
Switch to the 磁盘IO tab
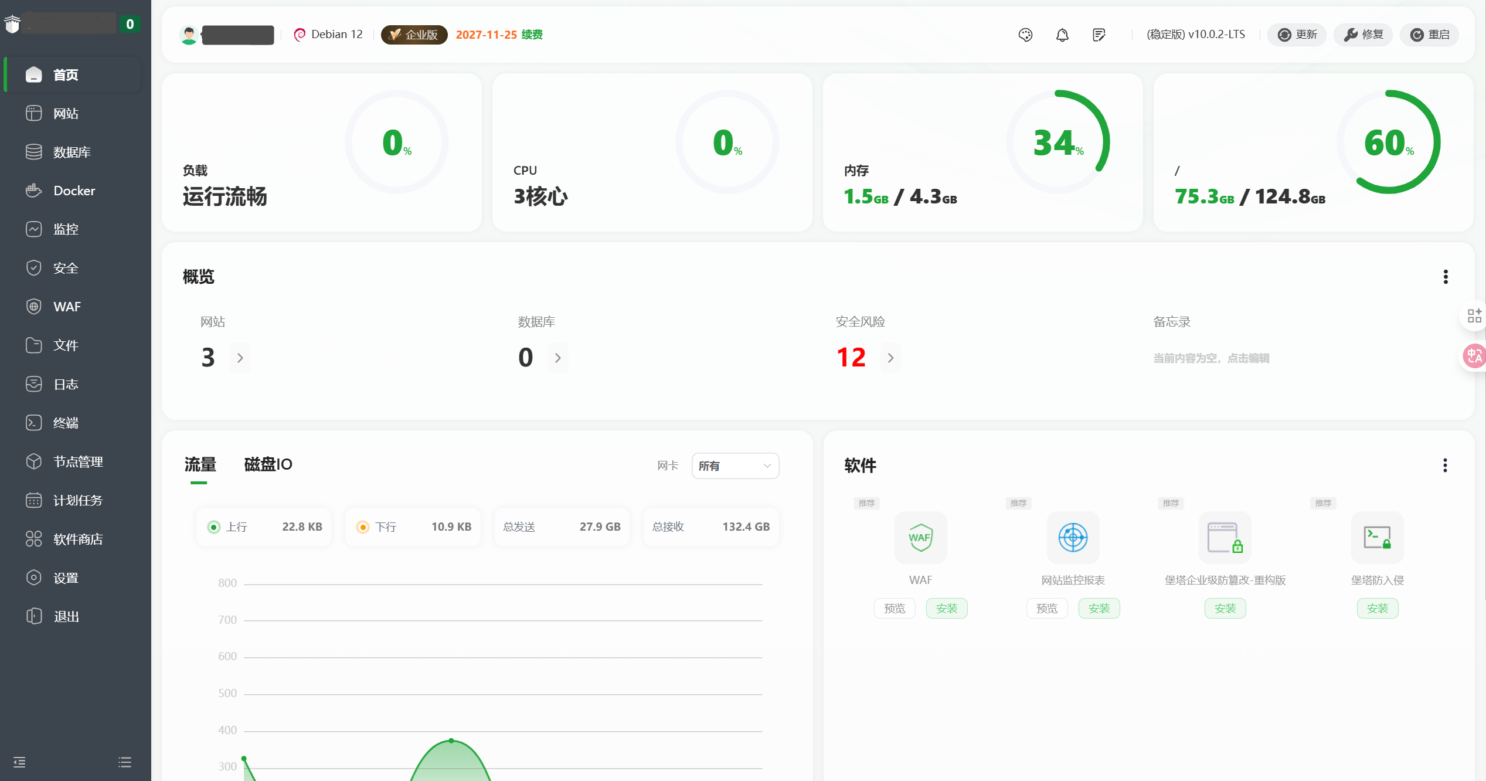(x=268, y=464)
